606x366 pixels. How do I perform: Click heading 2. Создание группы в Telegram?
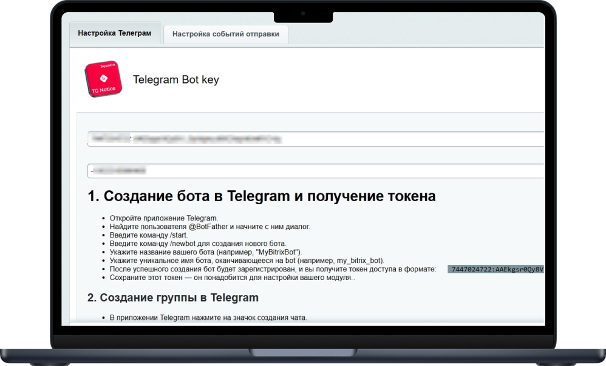(173, 298)
